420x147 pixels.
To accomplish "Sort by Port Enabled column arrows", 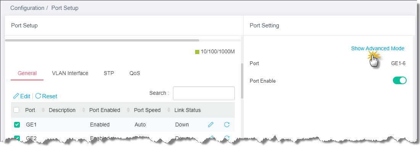I will (128, 110).
